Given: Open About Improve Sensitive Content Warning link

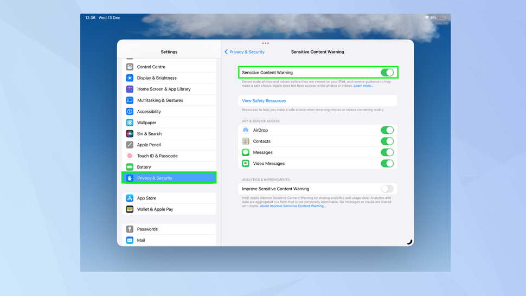Looking at the screenshot, I should coord(293,206).
